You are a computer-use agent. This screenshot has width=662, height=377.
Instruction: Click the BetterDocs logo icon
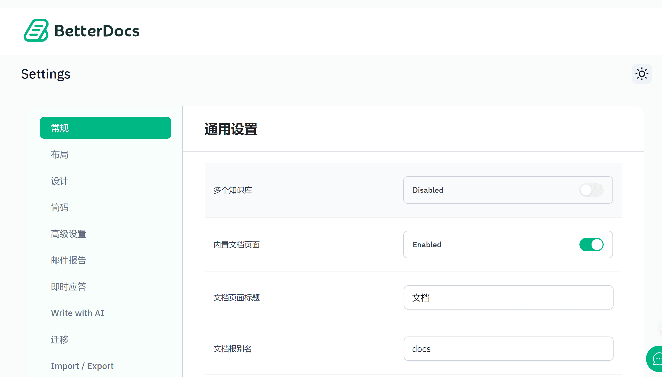pos(36,31)
